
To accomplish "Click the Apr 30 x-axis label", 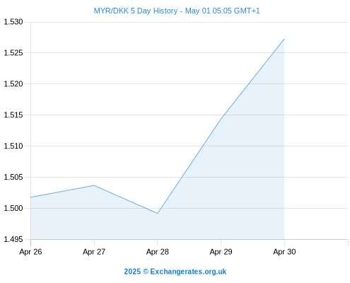I will 284,252.
